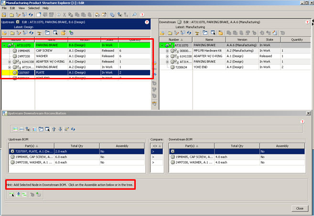Select the 19M8485 CAP SCREW upstream row
Viewport: 314px width, 216px height.
76,51
